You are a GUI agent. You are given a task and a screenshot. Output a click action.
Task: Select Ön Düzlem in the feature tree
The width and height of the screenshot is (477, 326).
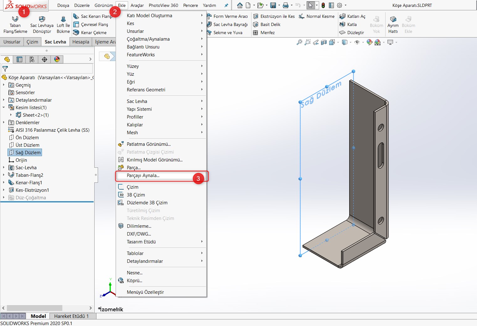(24, 137)
